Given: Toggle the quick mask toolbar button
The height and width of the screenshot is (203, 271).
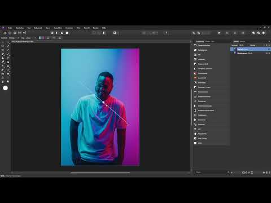Looking at the screenshot, I should [x=115, y=33].
